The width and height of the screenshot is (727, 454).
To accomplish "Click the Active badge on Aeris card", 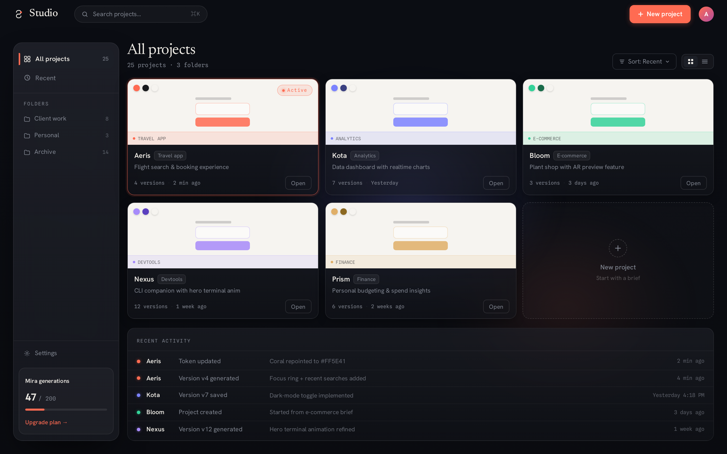I will (x=294, y=90).
